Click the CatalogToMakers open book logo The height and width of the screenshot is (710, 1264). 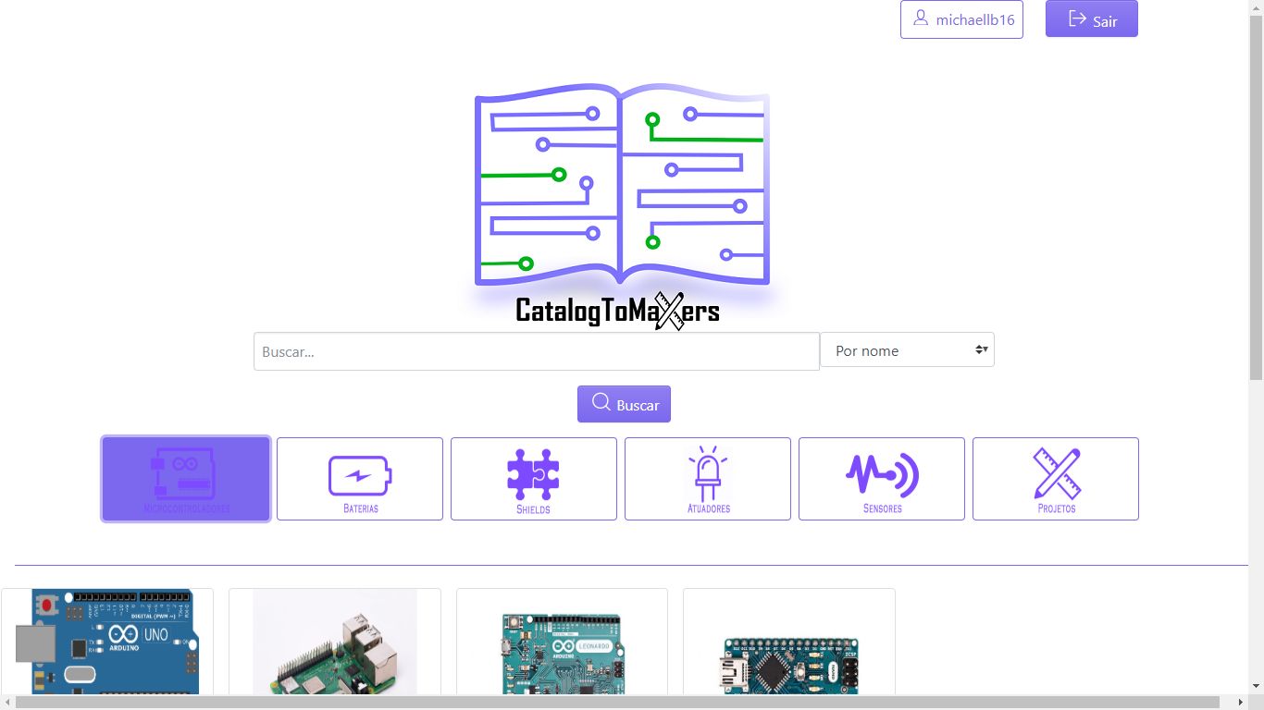(622, 185)
